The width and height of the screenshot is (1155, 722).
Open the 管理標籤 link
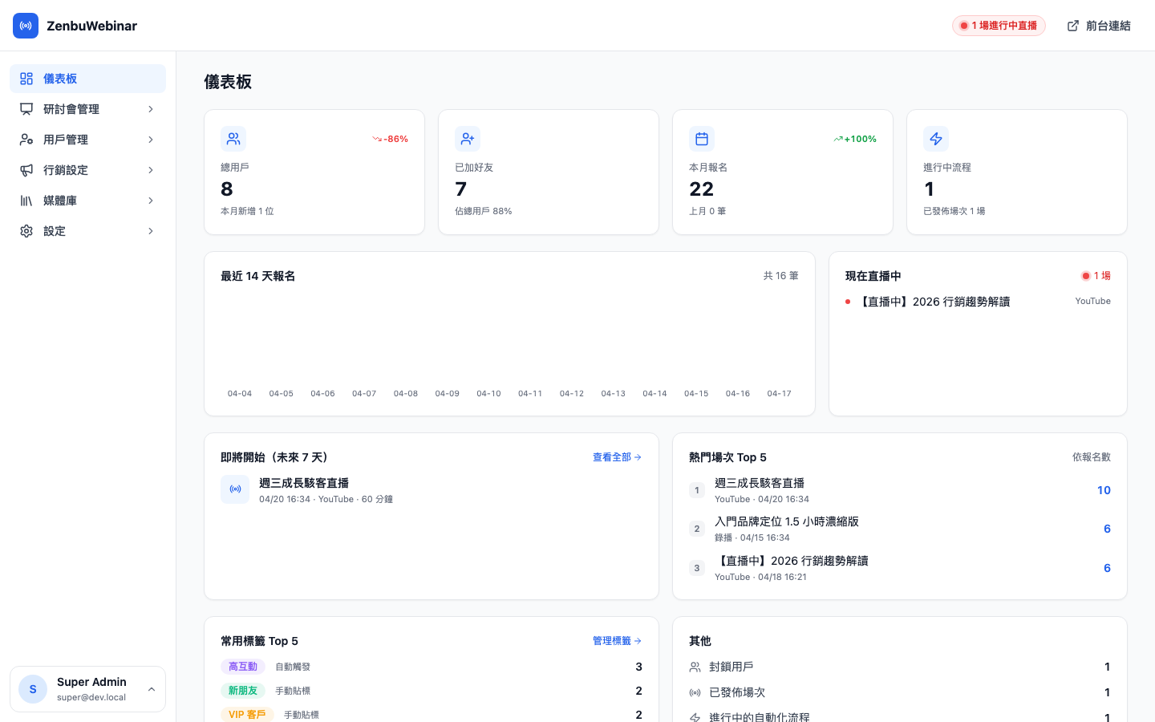(615, 641)
